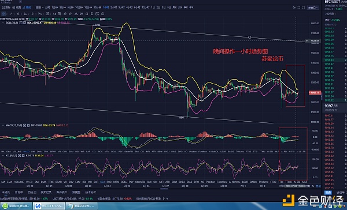This screenshot has height=210, width=347.
Task: Select the 1日 timeframe
Action: 153,7
